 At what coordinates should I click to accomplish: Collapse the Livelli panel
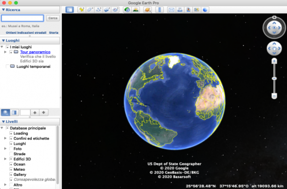[x=3, y=121]
